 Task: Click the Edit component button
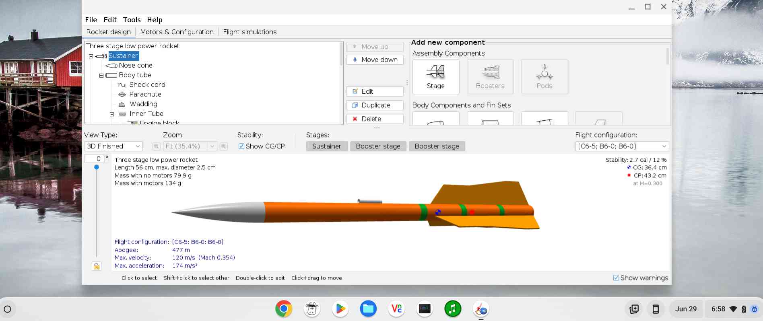[x=375, y=92]
